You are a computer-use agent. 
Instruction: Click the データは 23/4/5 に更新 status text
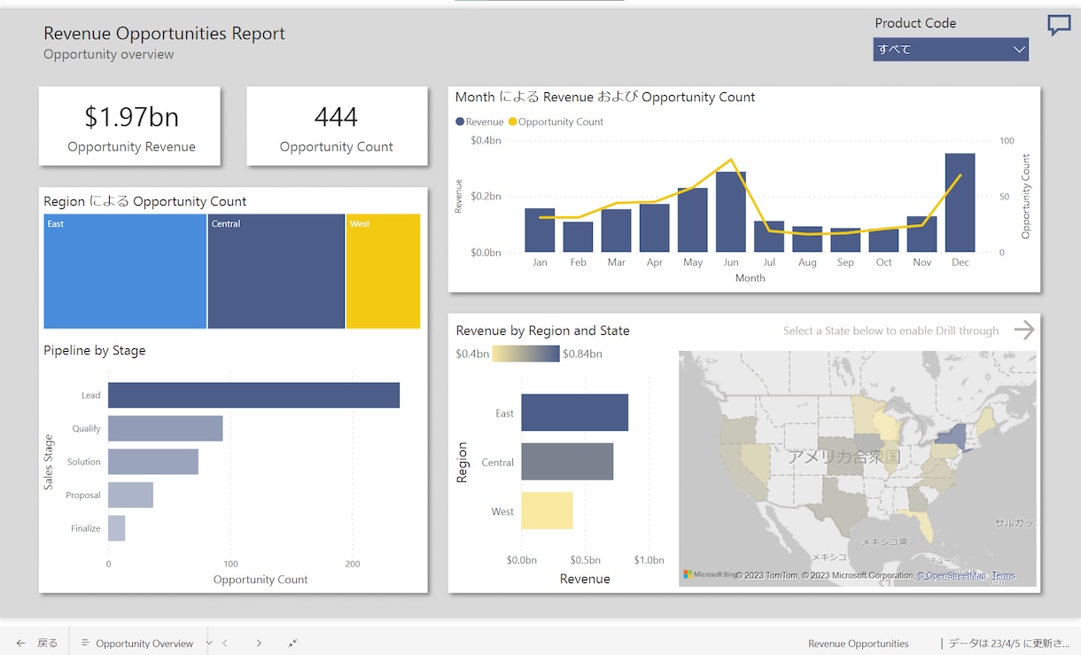(1009, 643)
